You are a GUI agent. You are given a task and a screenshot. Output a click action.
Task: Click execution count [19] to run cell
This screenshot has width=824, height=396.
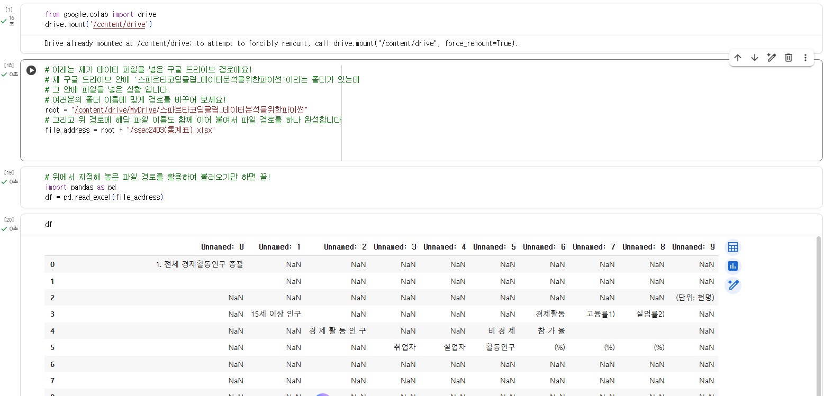[9, 172]
